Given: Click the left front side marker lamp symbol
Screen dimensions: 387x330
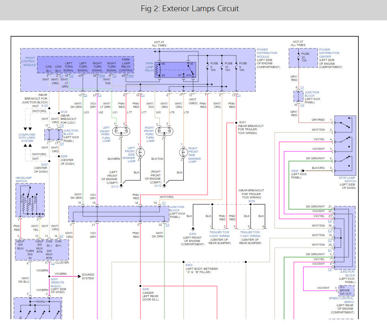Looking at the screenshot, I should 140,152.
